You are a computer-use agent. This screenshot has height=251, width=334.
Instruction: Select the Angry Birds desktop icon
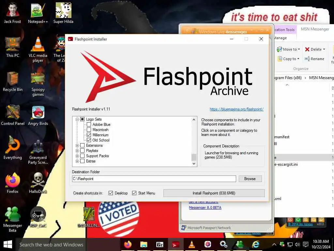point(38,115)
